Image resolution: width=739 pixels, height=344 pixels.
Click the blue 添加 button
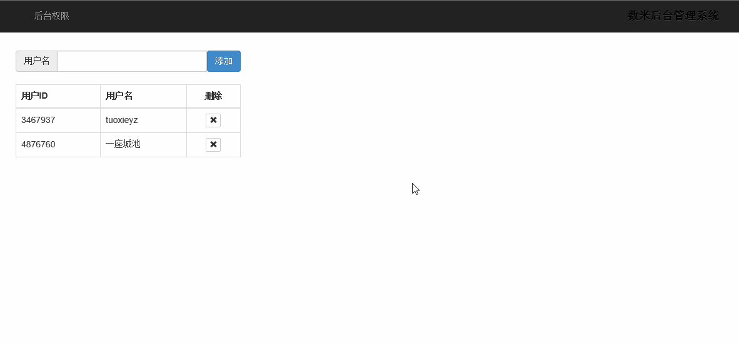pyautogui.click(x=224, y=61)
